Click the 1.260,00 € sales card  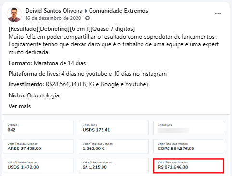[x=113, y=147]
